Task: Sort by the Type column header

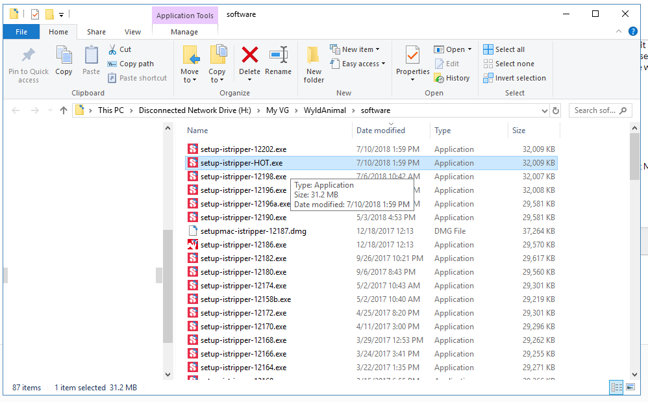Action: click(x=443, y=131)
